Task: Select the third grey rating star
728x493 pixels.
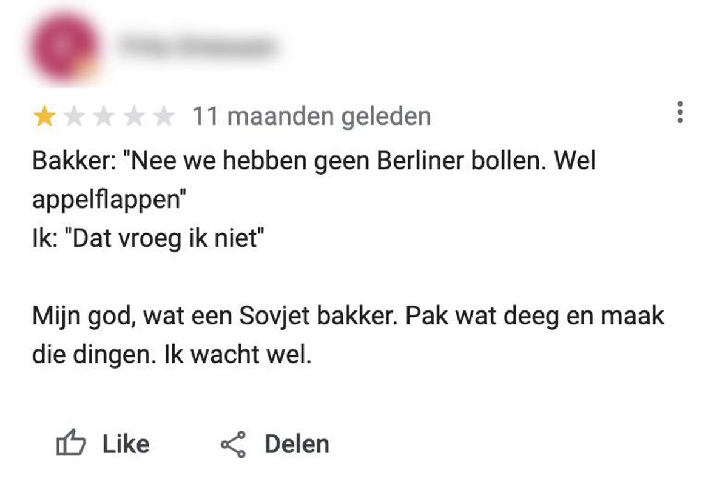Action: [x=104, y=116]
